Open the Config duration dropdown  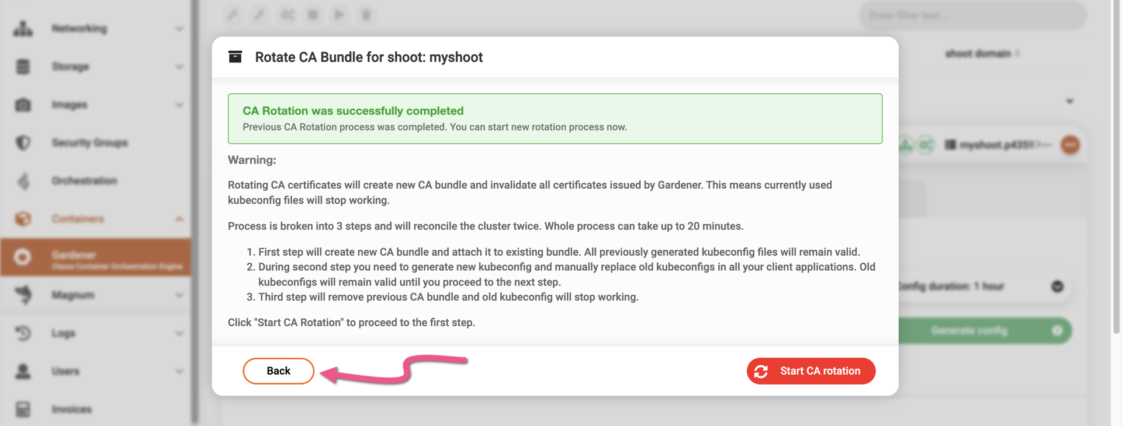(x=1057, y=287)
